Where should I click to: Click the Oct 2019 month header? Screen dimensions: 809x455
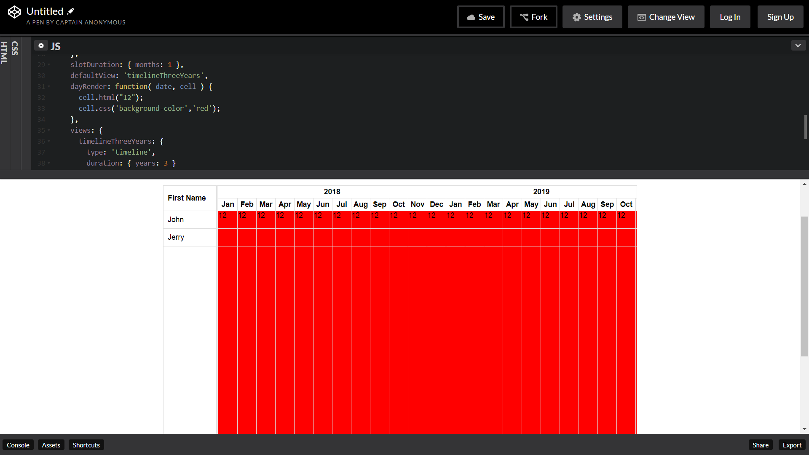pyautogui.click(x=626, y=204)
